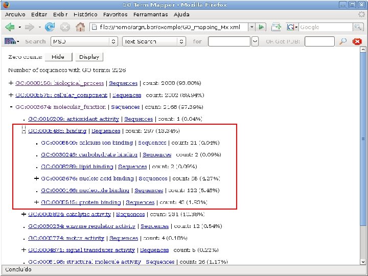Expand the signal transducer activity node
Image resolution: width=368 pixels, height=276 pixels.
[24, 250]
